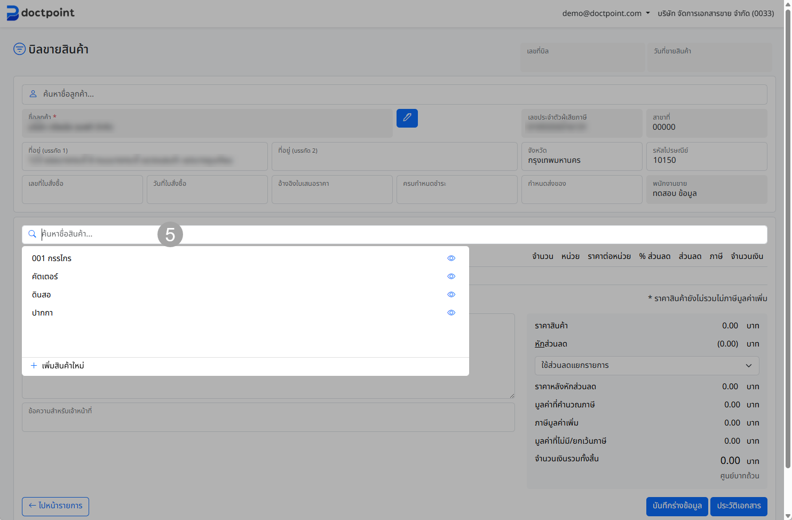The height and width of the screenshot is (520, 792).
Task: Click the blue pencil edit customer button
Action: [407, 118]
